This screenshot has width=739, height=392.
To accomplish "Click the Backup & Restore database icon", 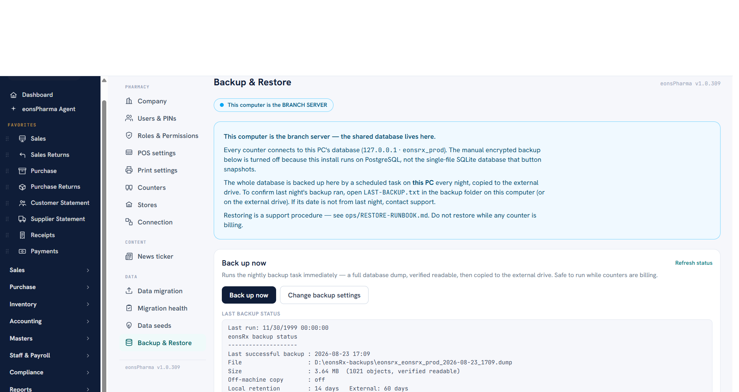I will click(x=129, y=343).
